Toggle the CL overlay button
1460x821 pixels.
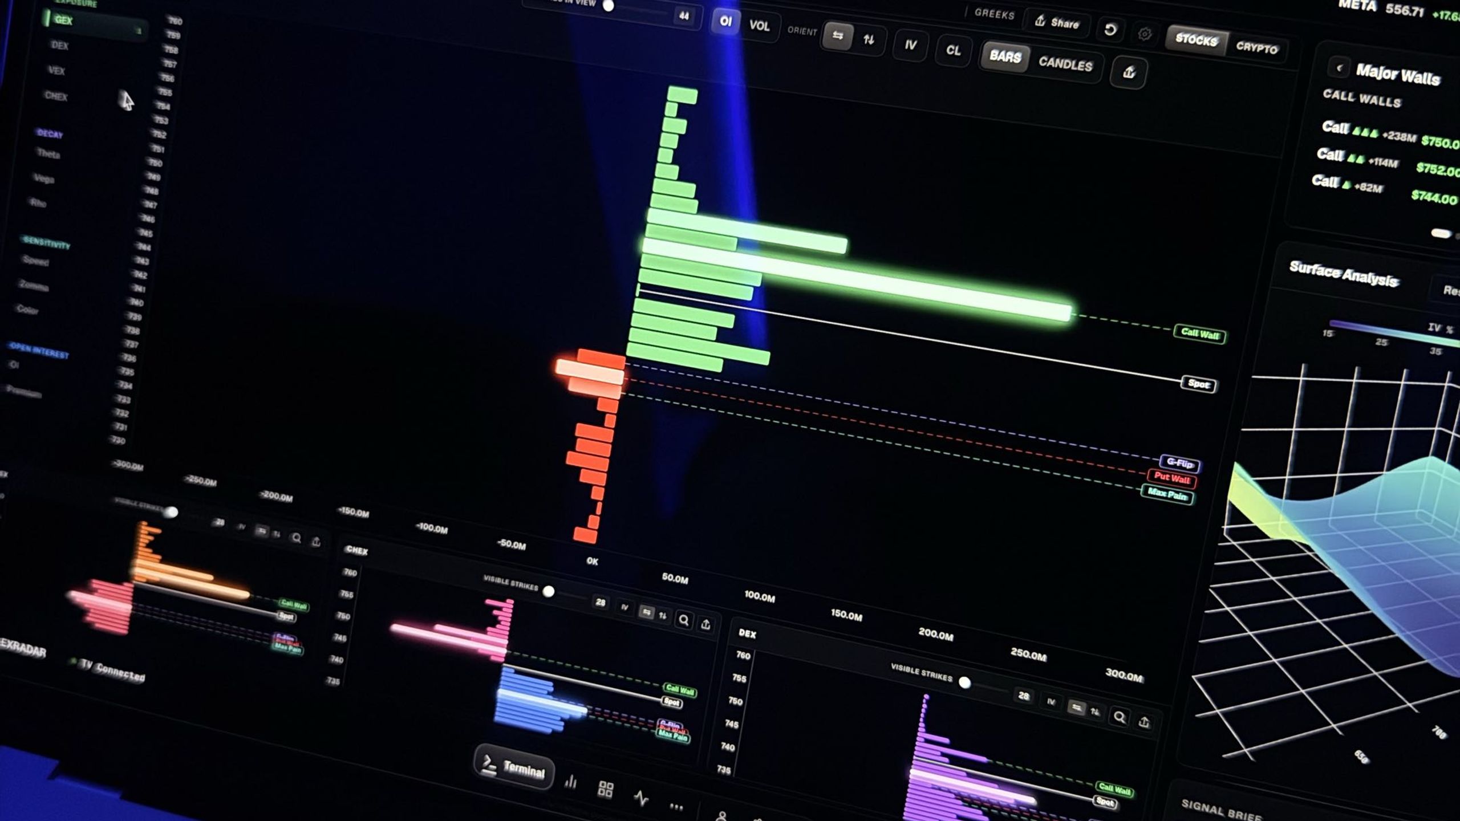pyautogui.click(x=953, y=50)
